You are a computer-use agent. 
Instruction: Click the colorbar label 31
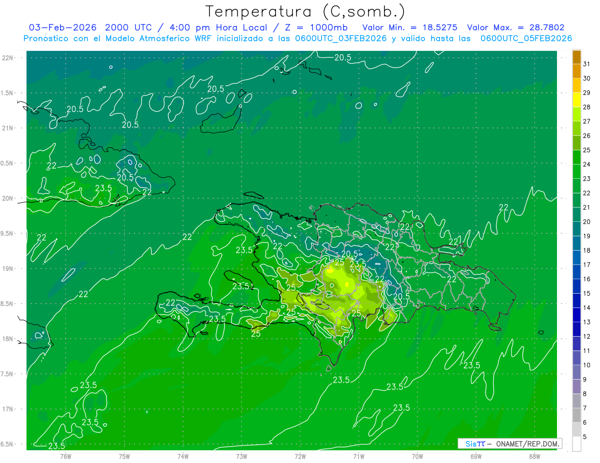click(x=586, y=64)
